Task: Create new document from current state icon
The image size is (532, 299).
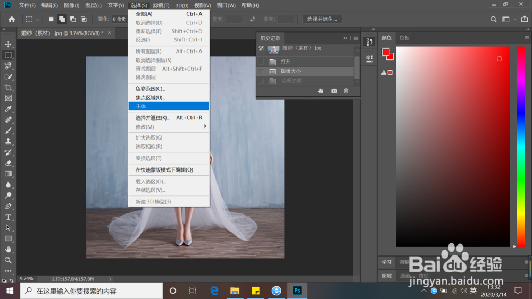Action: click(320, 91)
